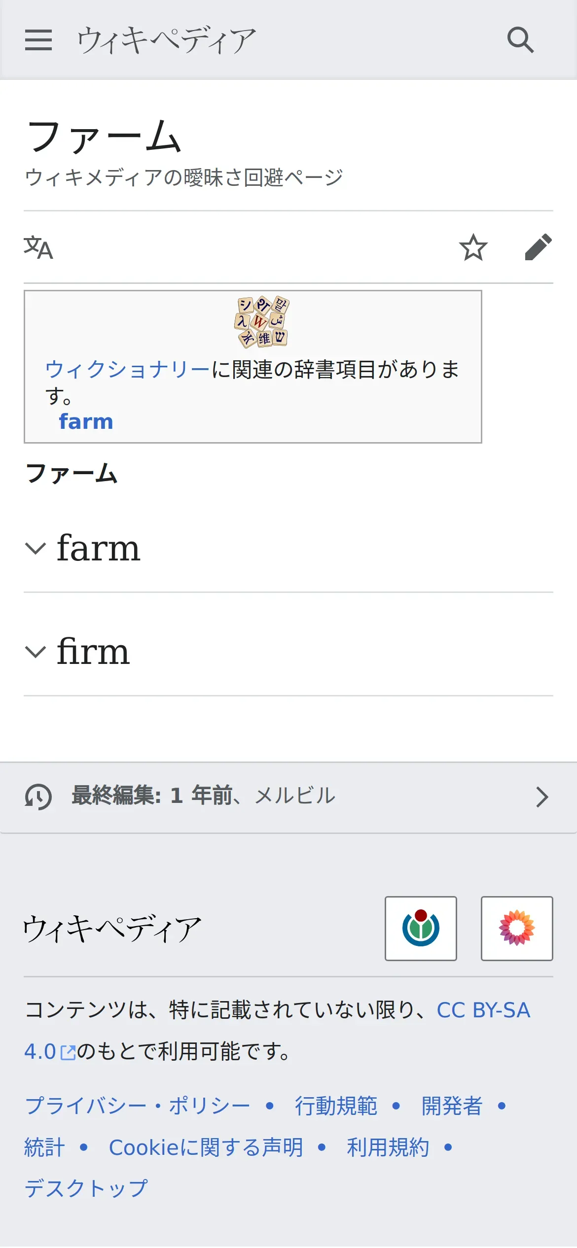This screenshot has height=1248, width=577.
Task: Open the hamburger main menu
Action: click(x=38, y=40)
